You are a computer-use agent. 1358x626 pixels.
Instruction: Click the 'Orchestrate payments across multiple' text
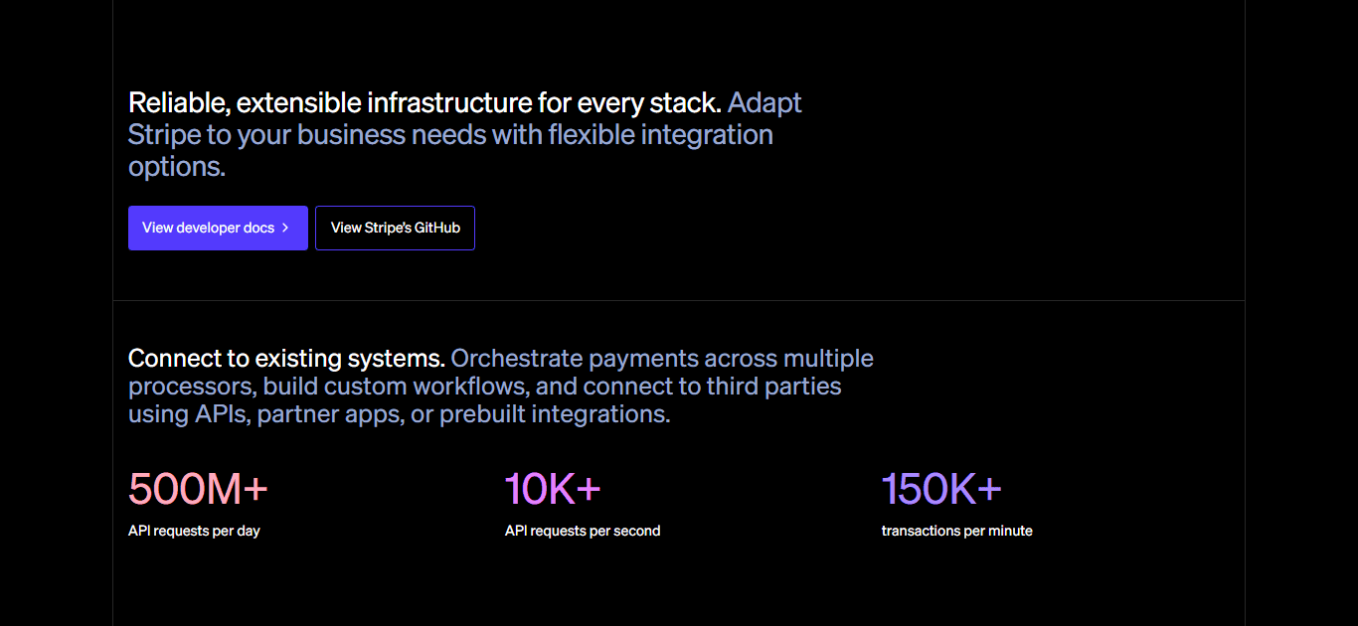pyautogui.click(x=662, y=359)
